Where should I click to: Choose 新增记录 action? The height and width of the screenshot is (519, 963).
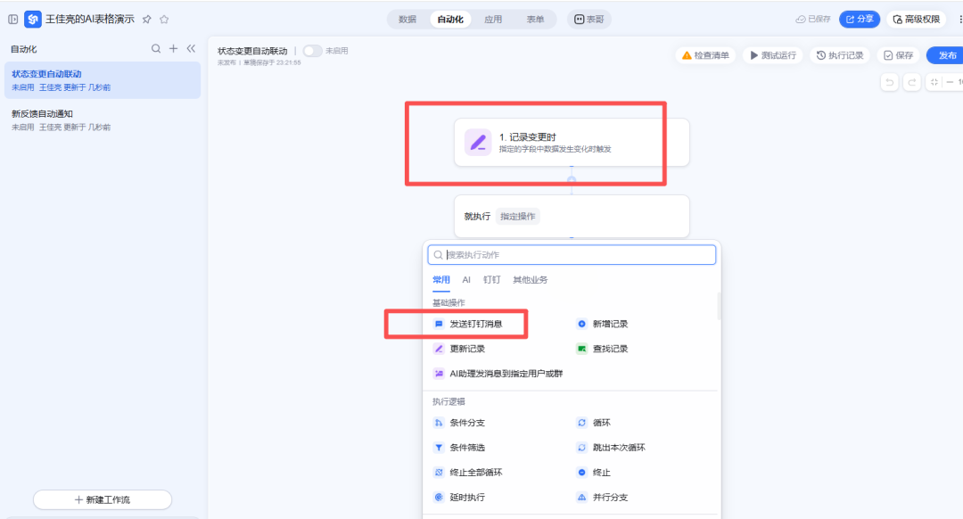coord(602,324)
